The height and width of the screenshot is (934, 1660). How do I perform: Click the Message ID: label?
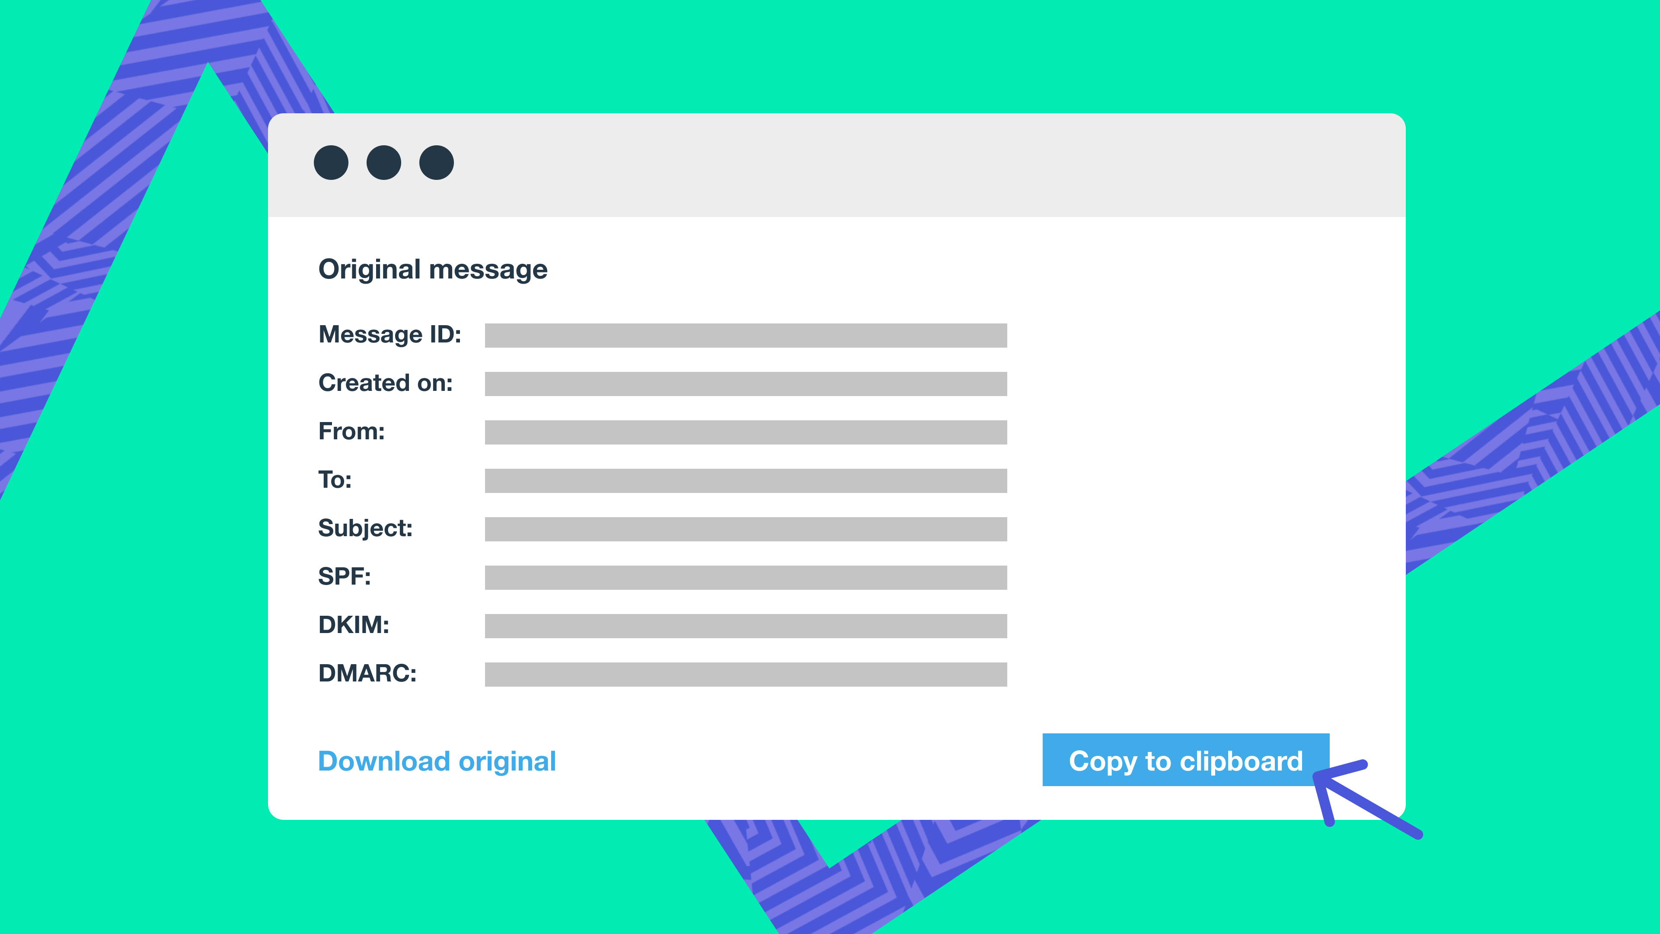click(390, 335)
